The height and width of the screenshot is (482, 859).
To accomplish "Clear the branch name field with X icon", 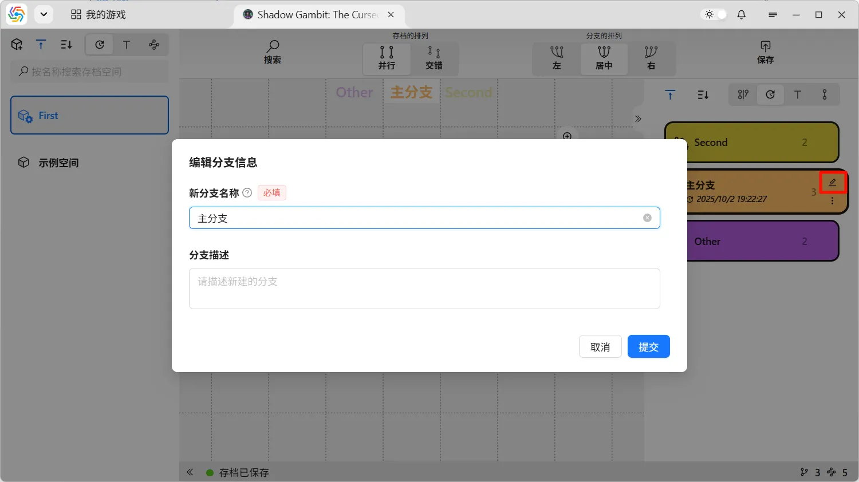I will (647, 218).
